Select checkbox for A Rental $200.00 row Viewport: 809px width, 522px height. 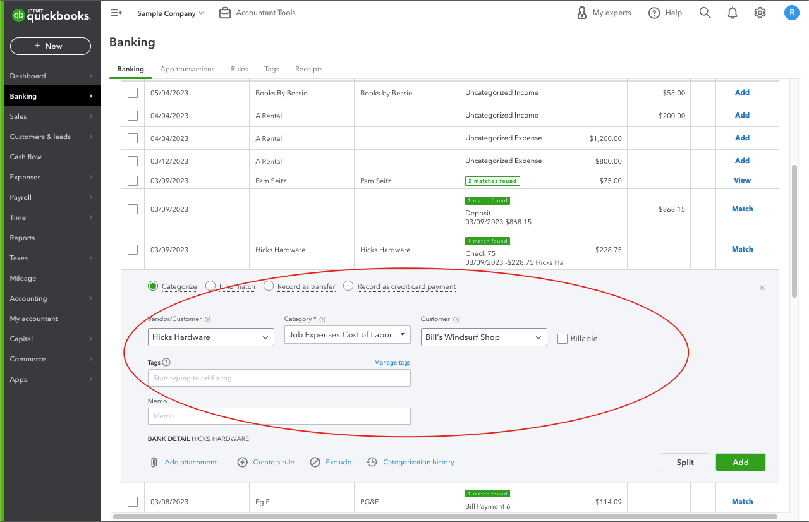pyautogui.click(x=133, y=116)
